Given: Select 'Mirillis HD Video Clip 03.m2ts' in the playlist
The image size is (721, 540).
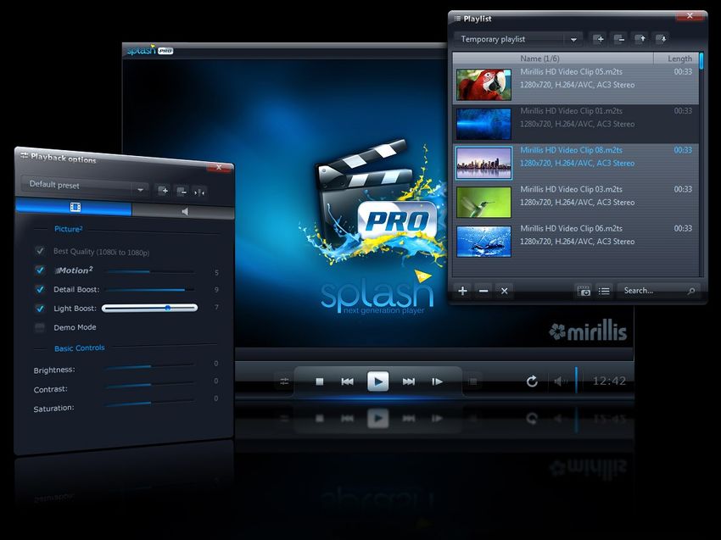Looking at the screenshot, I should coord(576,202).
